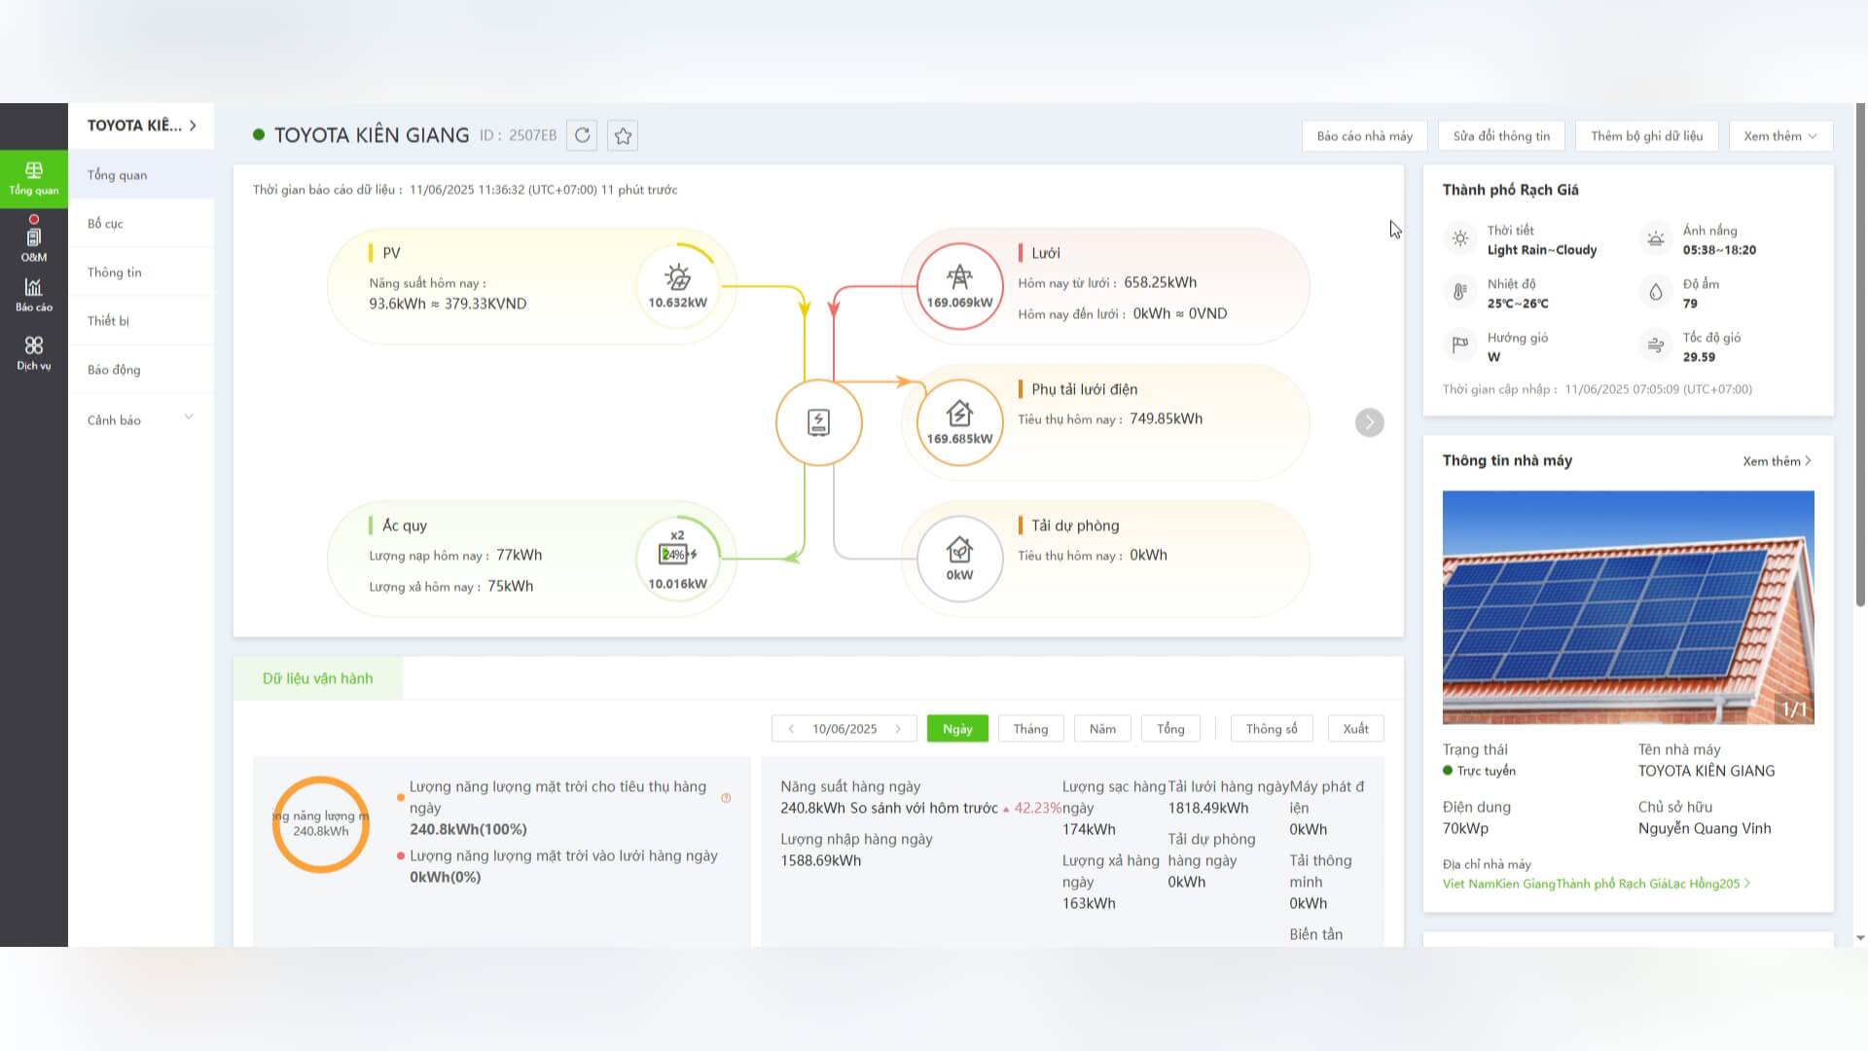The height and width of the screenshot is (1051, 1868).
Task: Open the Thiết bị sidebar menu item
Action: 108,321
